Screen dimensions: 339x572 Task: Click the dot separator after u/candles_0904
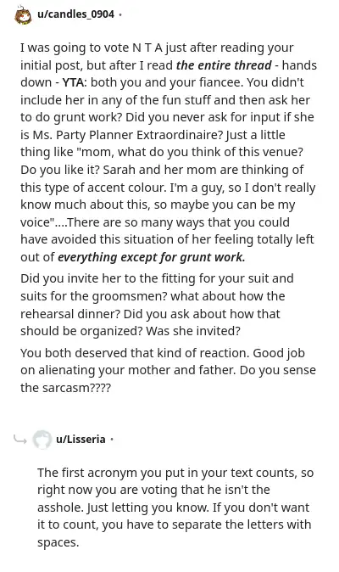click(x=120, y=14)
